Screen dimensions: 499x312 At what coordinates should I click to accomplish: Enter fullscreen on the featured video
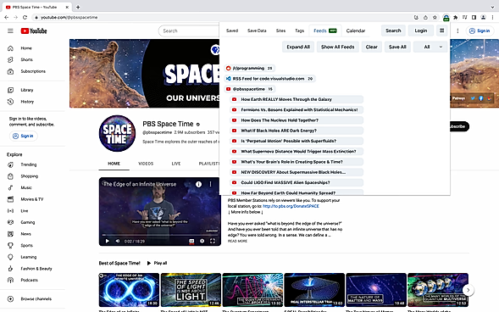click(213, 241)
